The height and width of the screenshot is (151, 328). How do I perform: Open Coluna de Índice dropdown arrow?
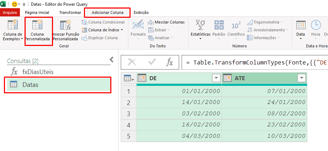tap(122, 30)
